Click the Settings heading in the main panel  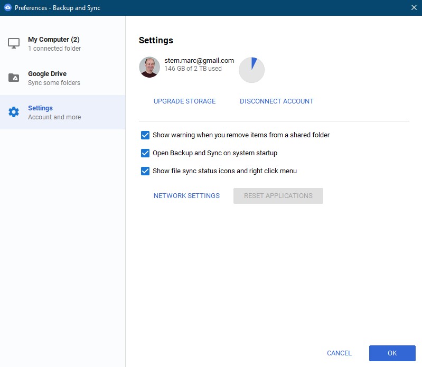click(156, 40)
